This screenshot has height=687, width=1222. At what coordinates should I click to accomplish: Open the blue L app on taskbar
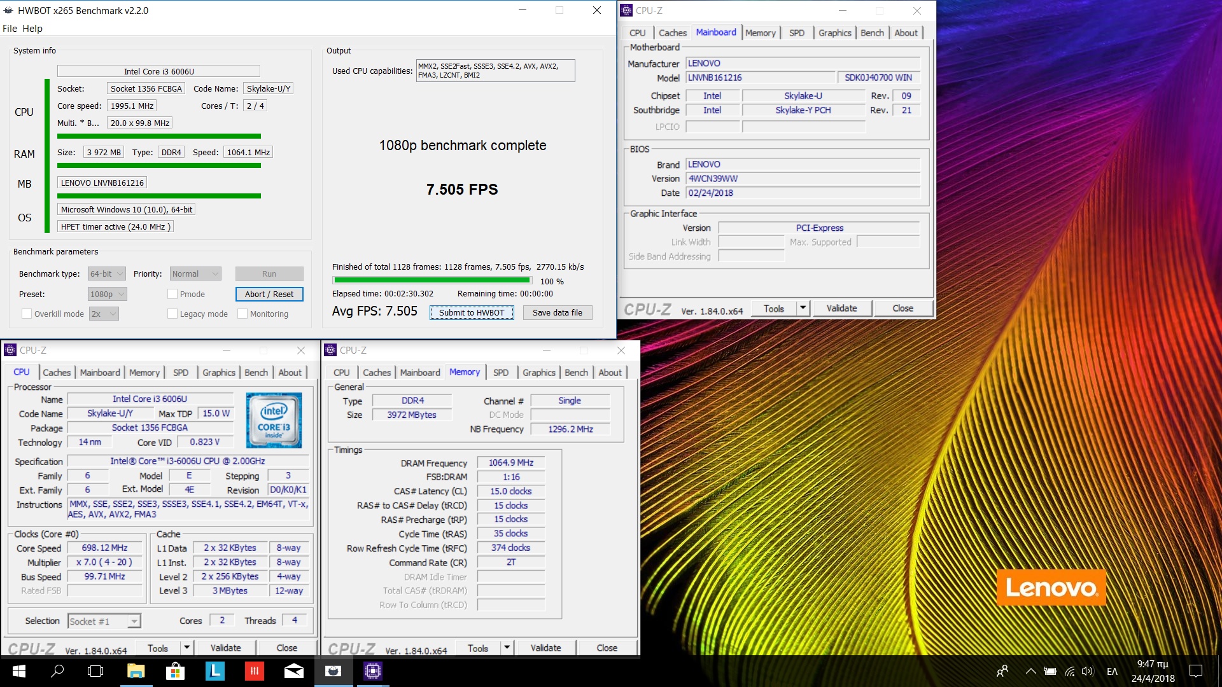[x=214, y=671]
